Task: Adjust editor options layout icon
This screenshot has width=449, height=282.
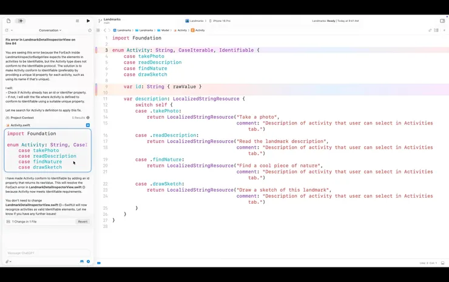Action: coord(436,30)
